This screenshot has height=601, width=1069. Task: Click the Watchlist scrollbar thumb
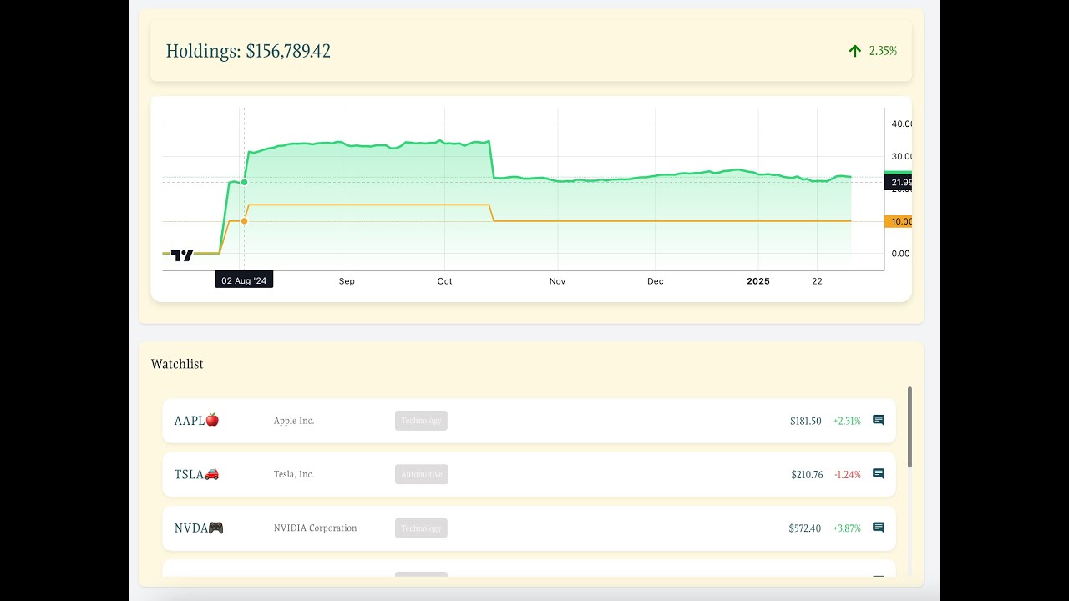(909, 427)
